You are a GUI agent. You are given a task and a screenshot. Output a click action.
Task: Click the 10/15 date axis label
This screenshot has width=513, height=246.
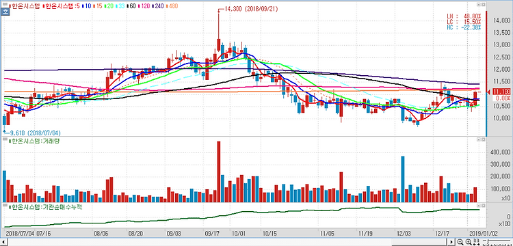(x=269, y=234)
